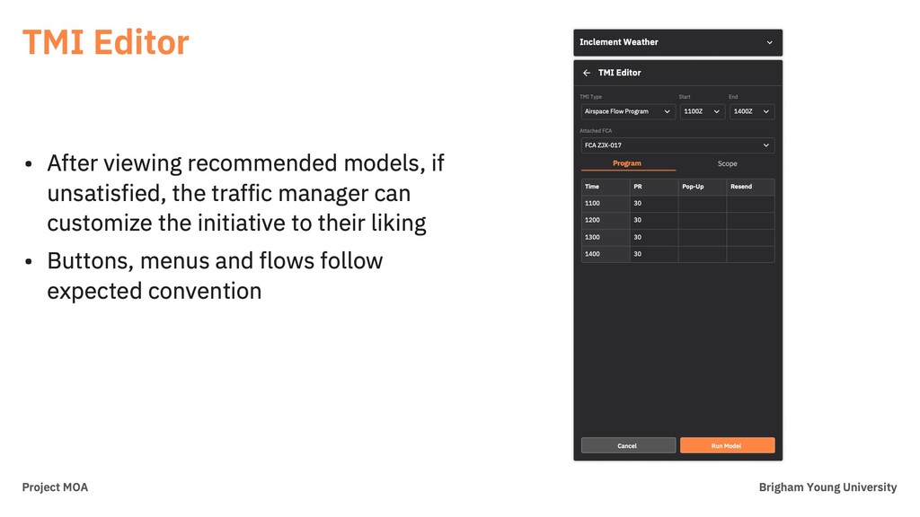Open the Start time 1100Z dropdown

pyautogui.click(x=703, y=111)
